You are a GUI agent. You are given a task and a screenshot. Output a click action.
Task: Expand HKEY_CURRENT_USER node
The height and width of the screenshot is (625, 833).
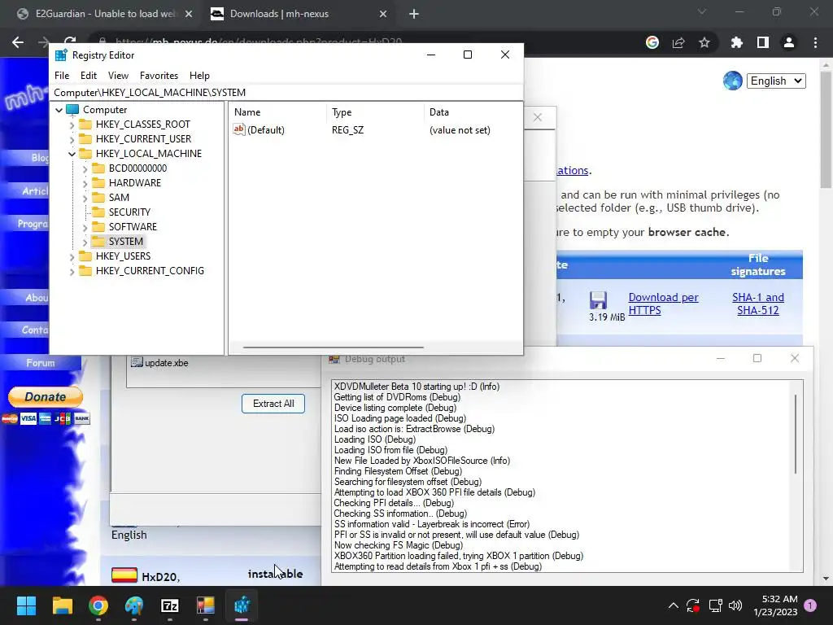72,139
